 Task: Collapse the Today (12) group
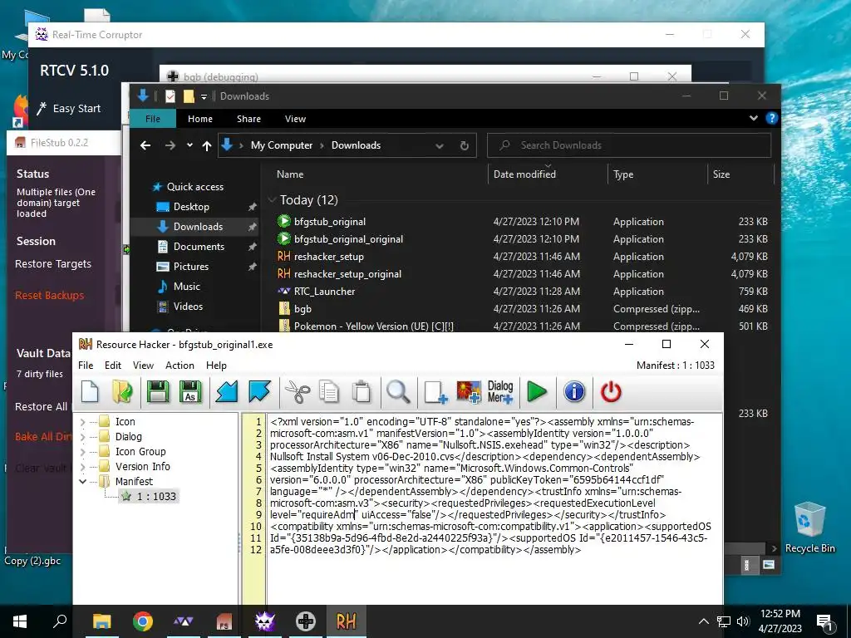coord(272,200)
